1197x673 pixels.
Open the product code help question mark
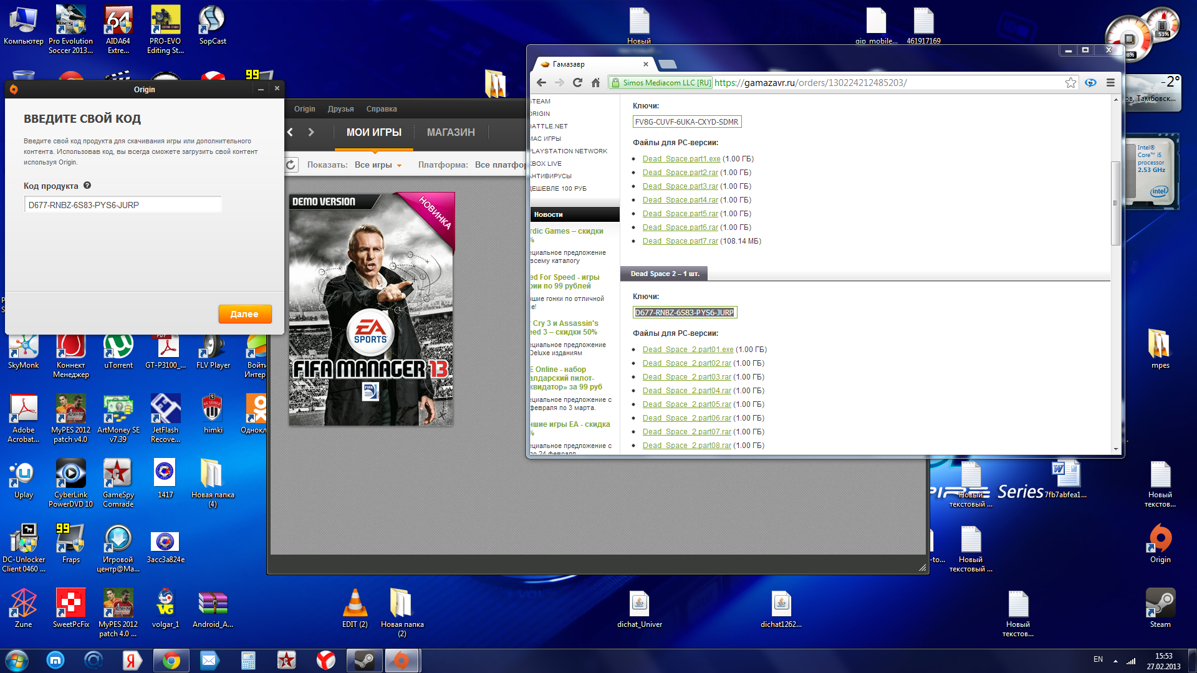click(x=87, y=185)
